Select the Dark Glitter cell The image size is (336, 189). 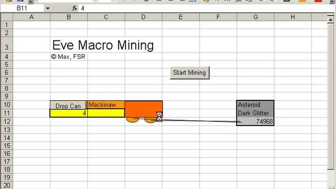pyautogui.click(x=255, y=113)
